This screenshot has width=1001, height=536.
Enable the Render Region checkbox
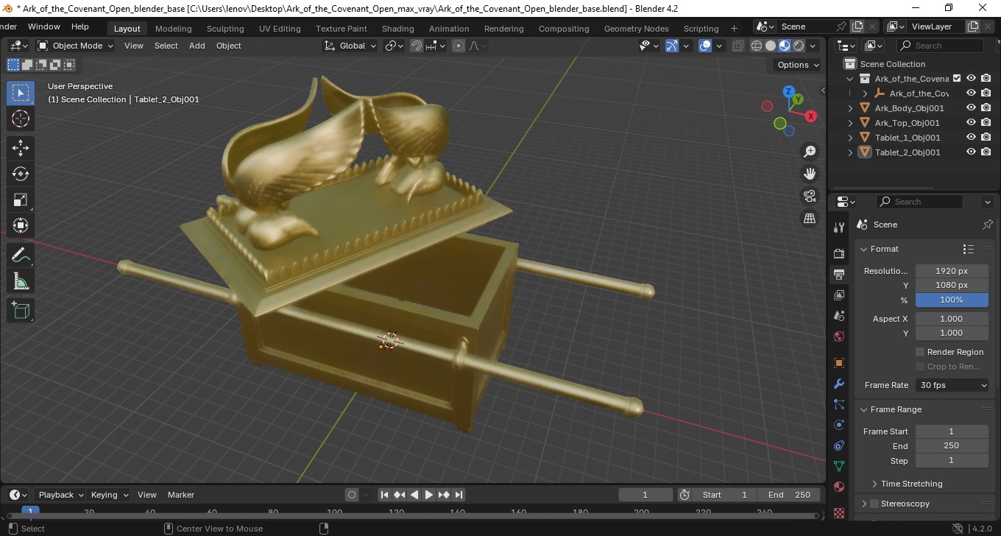pyautogui.click(x=920, y=352)
